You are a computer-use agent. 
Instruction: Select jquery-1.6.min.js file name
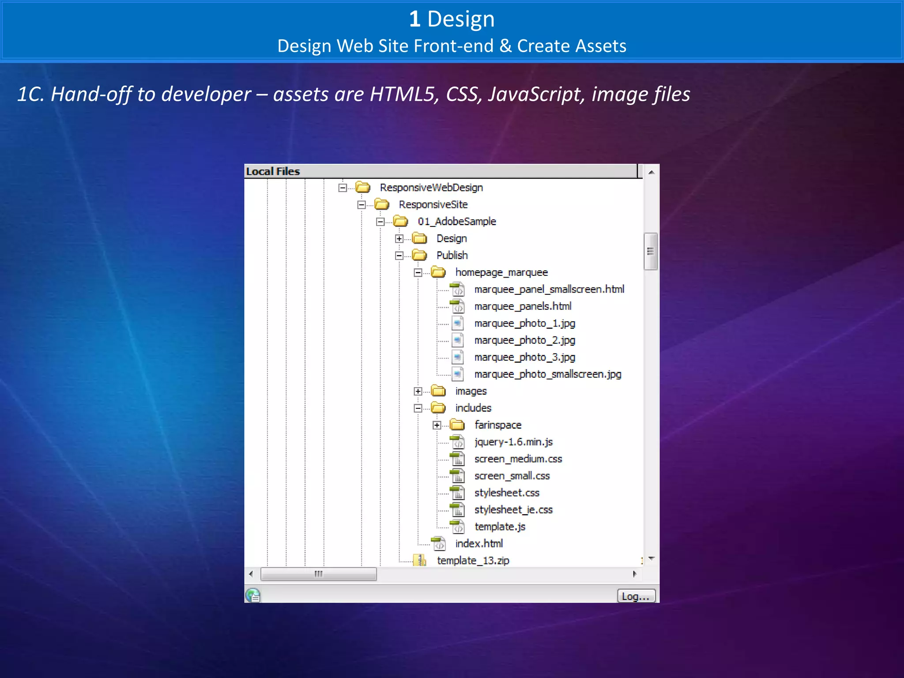pos(513,442)
